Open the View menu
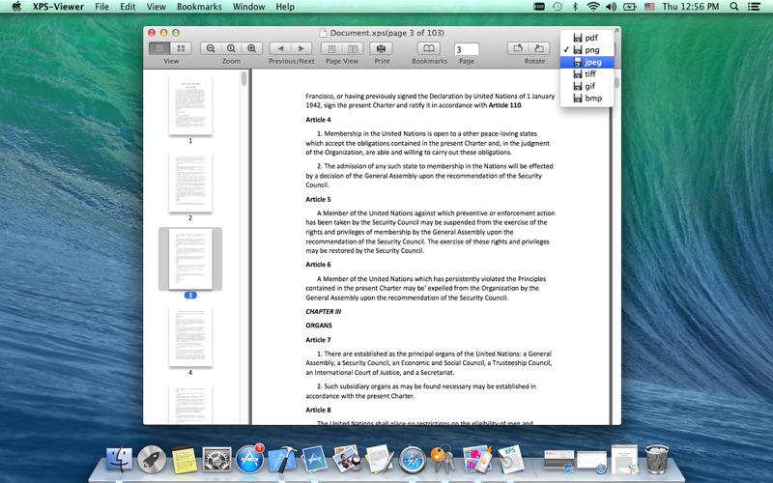The height and width of the screenshot is (483, 773). point(156,7)
